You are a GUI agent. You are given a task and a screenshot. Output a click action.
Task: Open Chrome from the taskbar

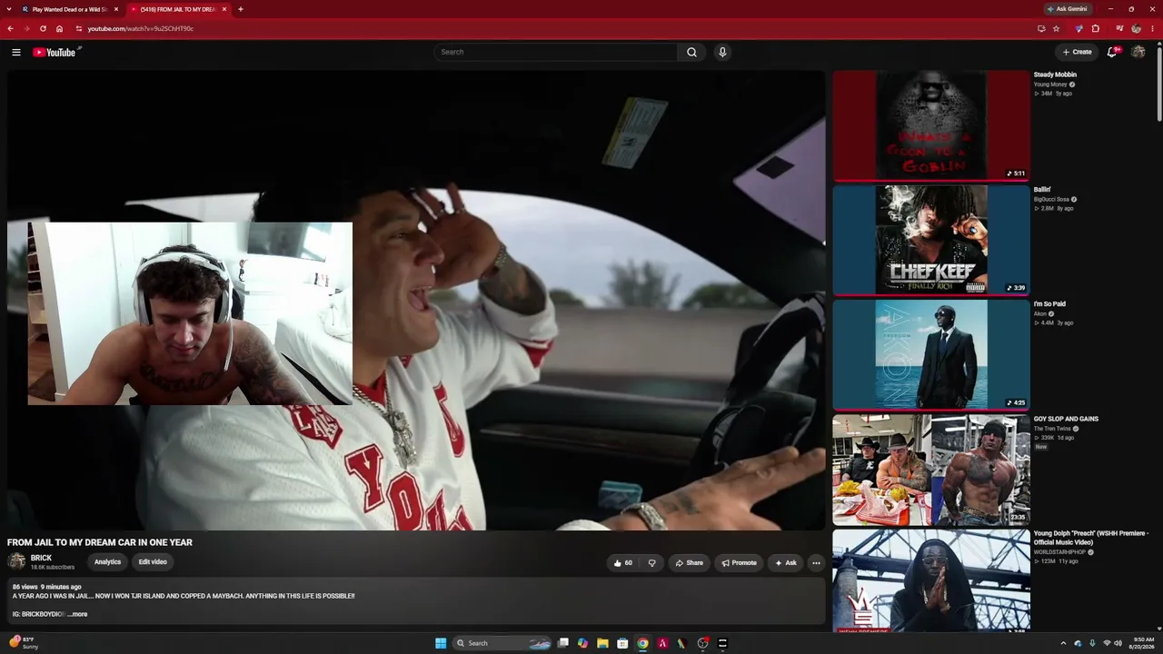pos(642,643)
